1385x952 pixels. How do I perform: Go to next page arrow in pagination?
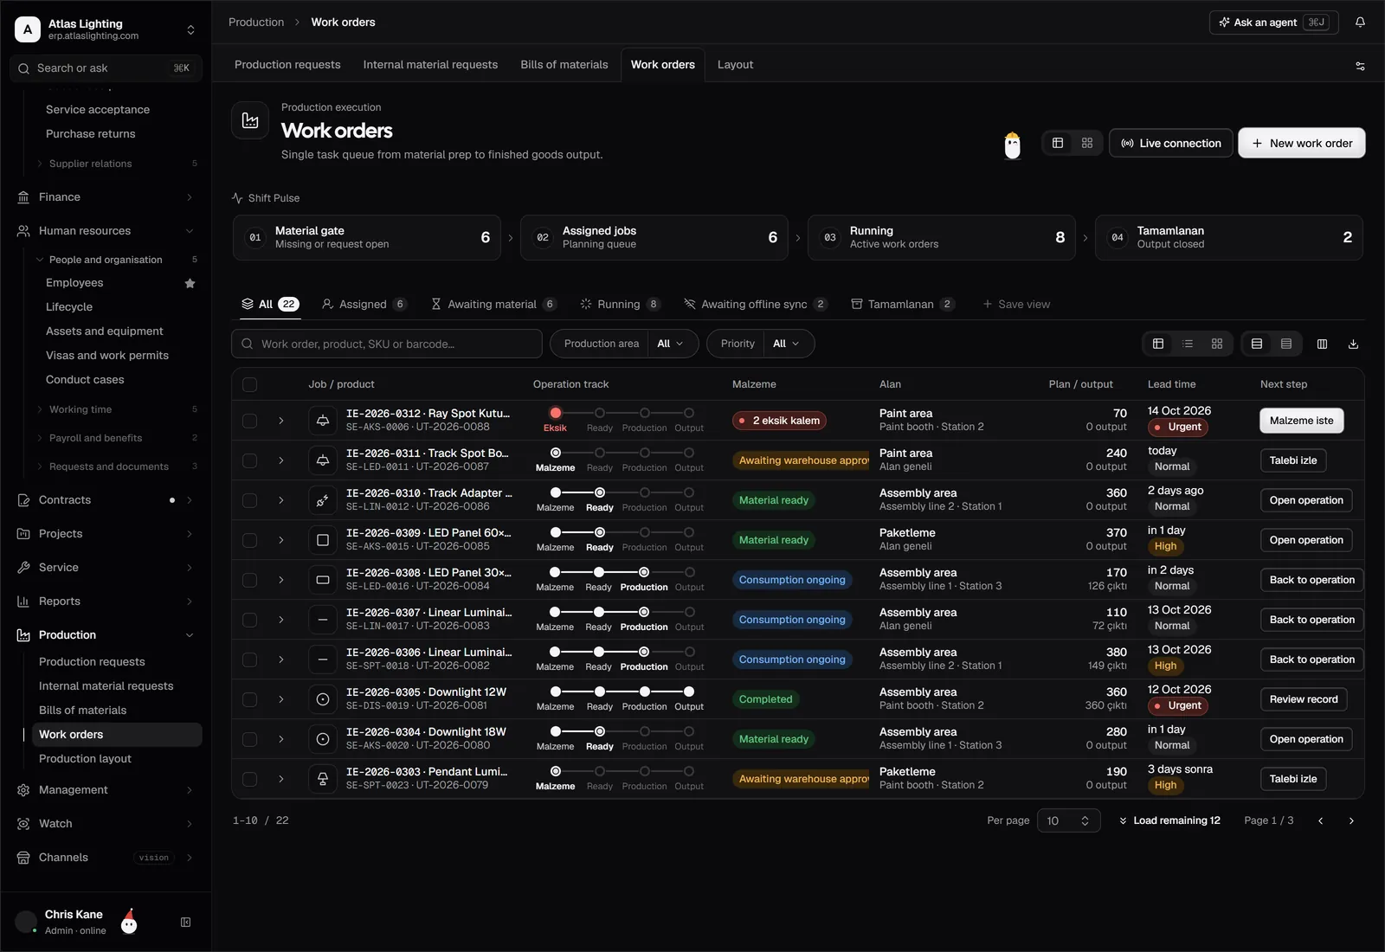(x=1351, y=820)
